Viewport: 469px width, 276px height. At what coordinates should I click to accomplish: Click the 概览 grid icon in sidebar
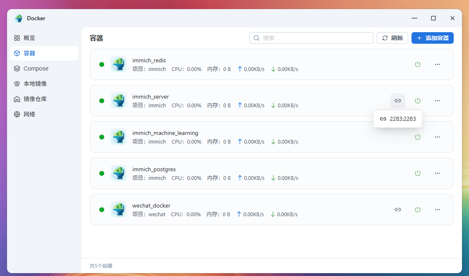pyautogui.click(x=17, y=38)
